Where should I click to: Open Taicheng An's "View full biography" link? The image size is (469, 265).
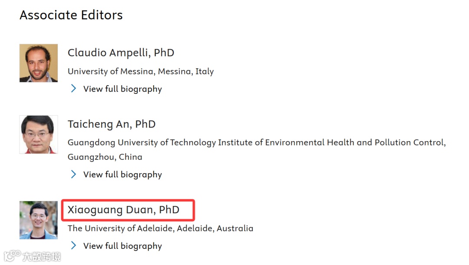(122, 175)
